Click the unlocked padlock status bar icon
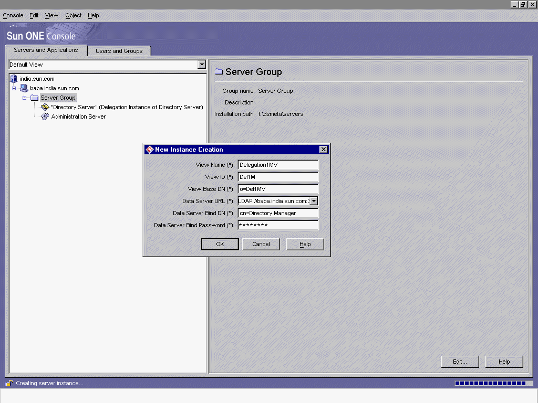 click(x=9, y=383)
